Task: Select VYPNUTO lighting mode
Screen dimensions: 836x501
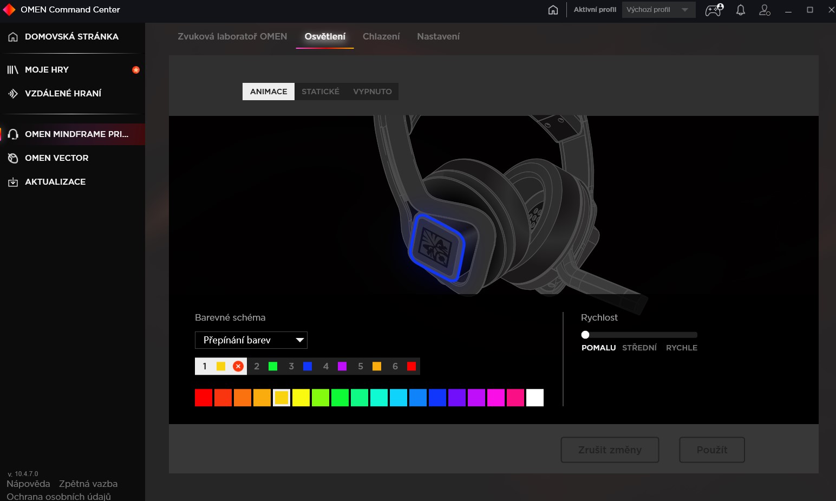Action: 373,92
